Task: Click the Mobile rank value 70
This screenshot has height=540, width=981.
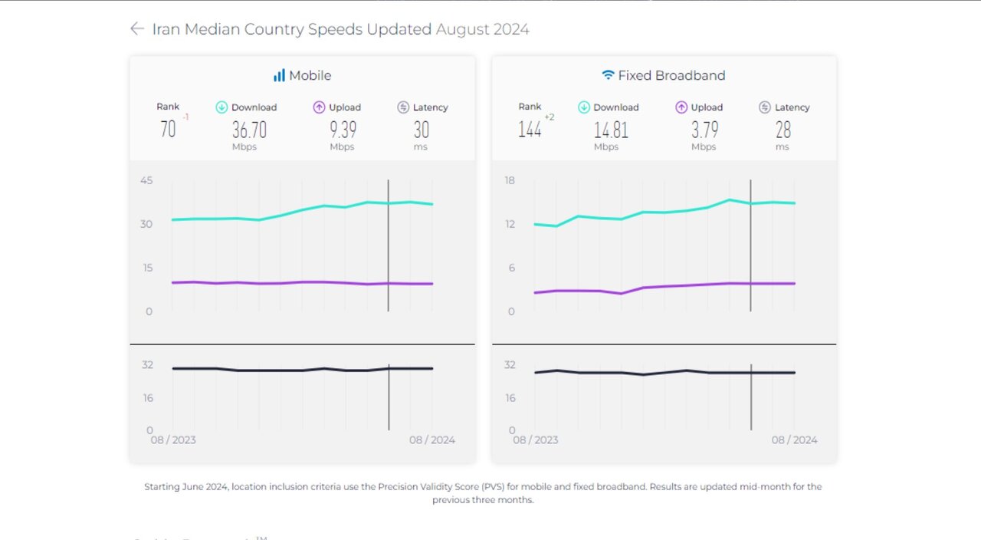Action: point(168,129)
